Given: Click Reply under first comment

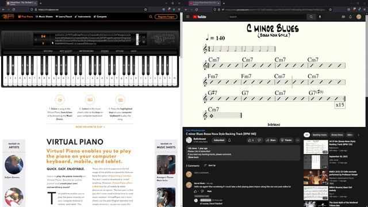Looking at the screenshot, I should 209,191.
